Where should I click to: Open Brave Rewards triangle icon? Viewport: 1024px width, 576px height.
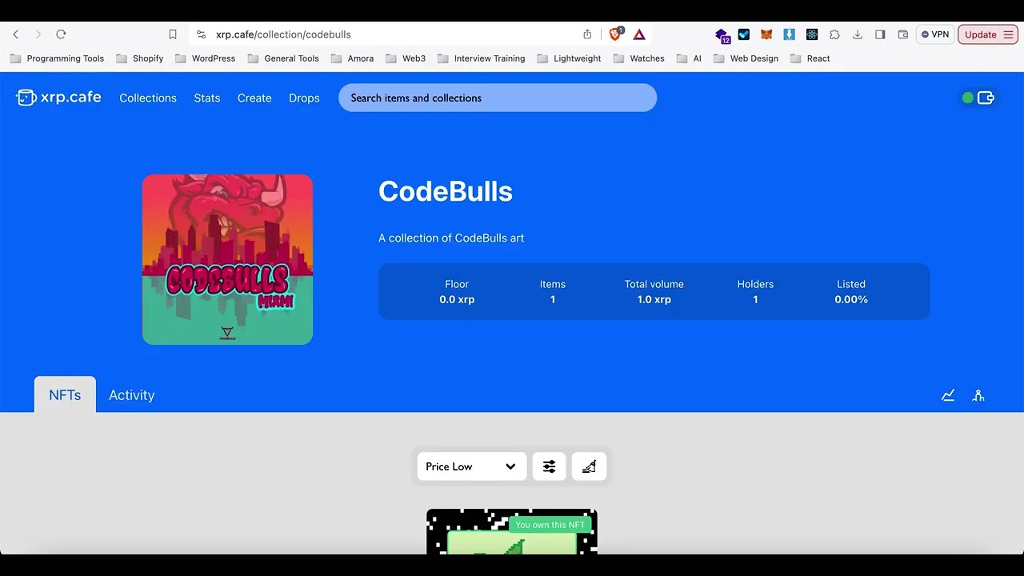tap(639, 34)
